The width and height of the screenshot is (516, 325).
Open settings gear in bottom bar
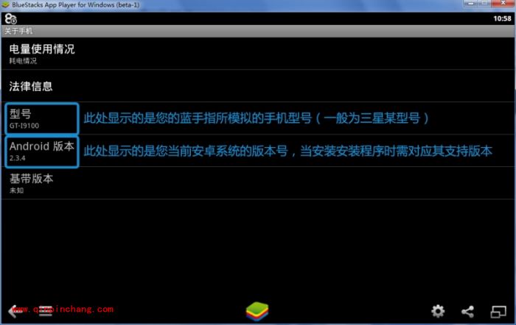pos(438,311)
